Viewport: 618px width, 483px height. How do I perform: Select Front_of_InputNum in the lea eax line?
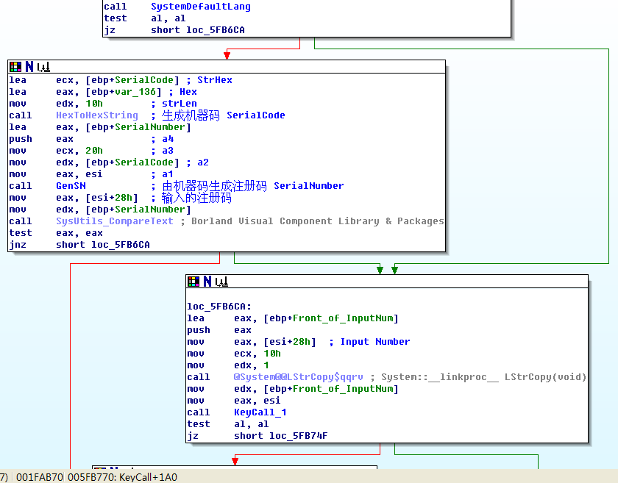[x=343, y=318]
